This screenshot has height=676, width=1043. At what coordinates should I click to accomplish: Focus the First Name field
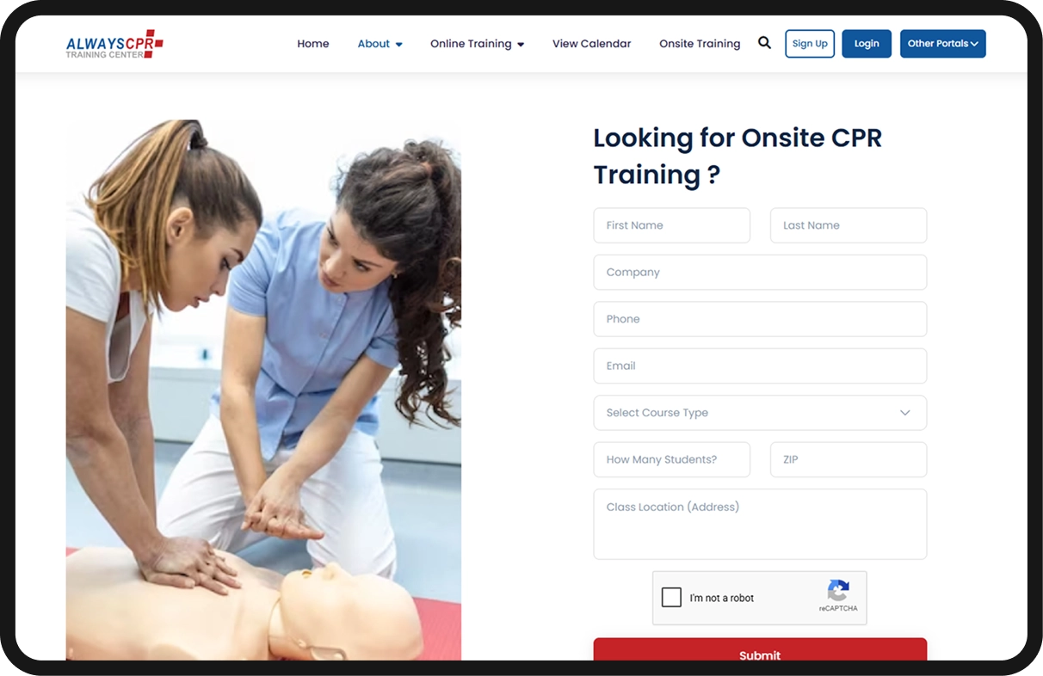click(672, 225)
